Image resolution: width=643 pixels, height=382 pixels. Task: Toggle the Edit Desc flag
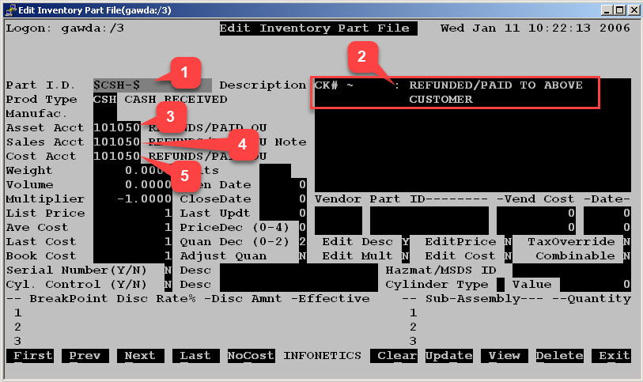coord(406,242)
